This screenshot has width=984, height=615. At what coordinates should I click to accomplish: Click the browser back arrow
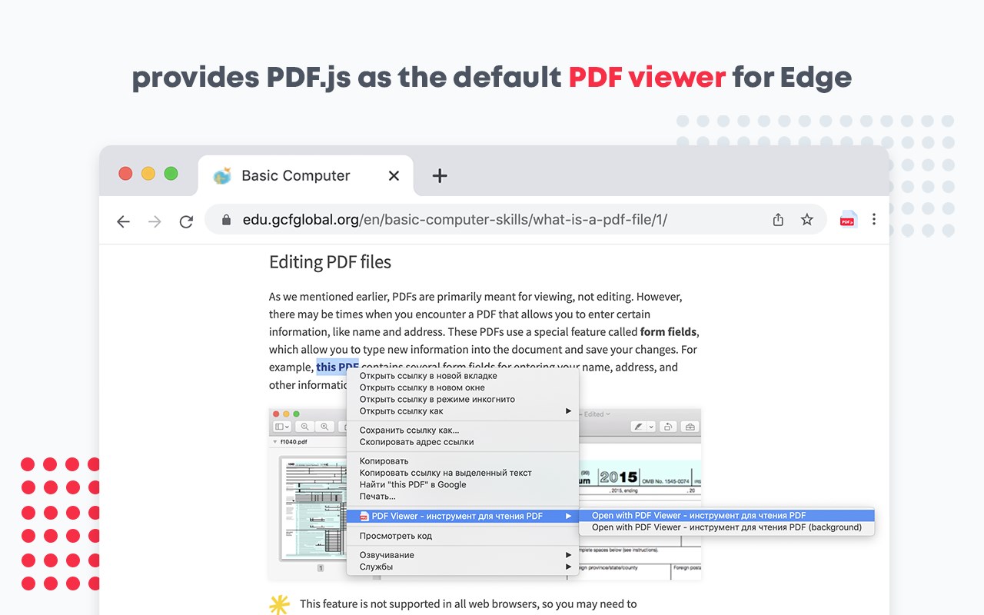[123, 221]
